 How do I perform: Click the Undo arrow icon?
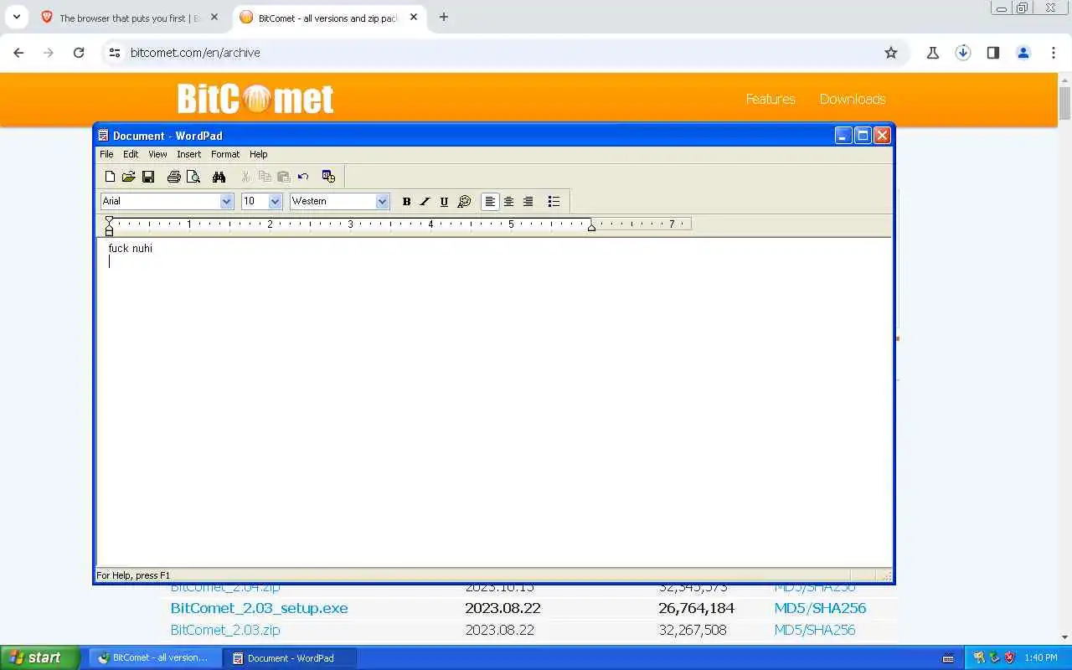[x=303, y=177]
